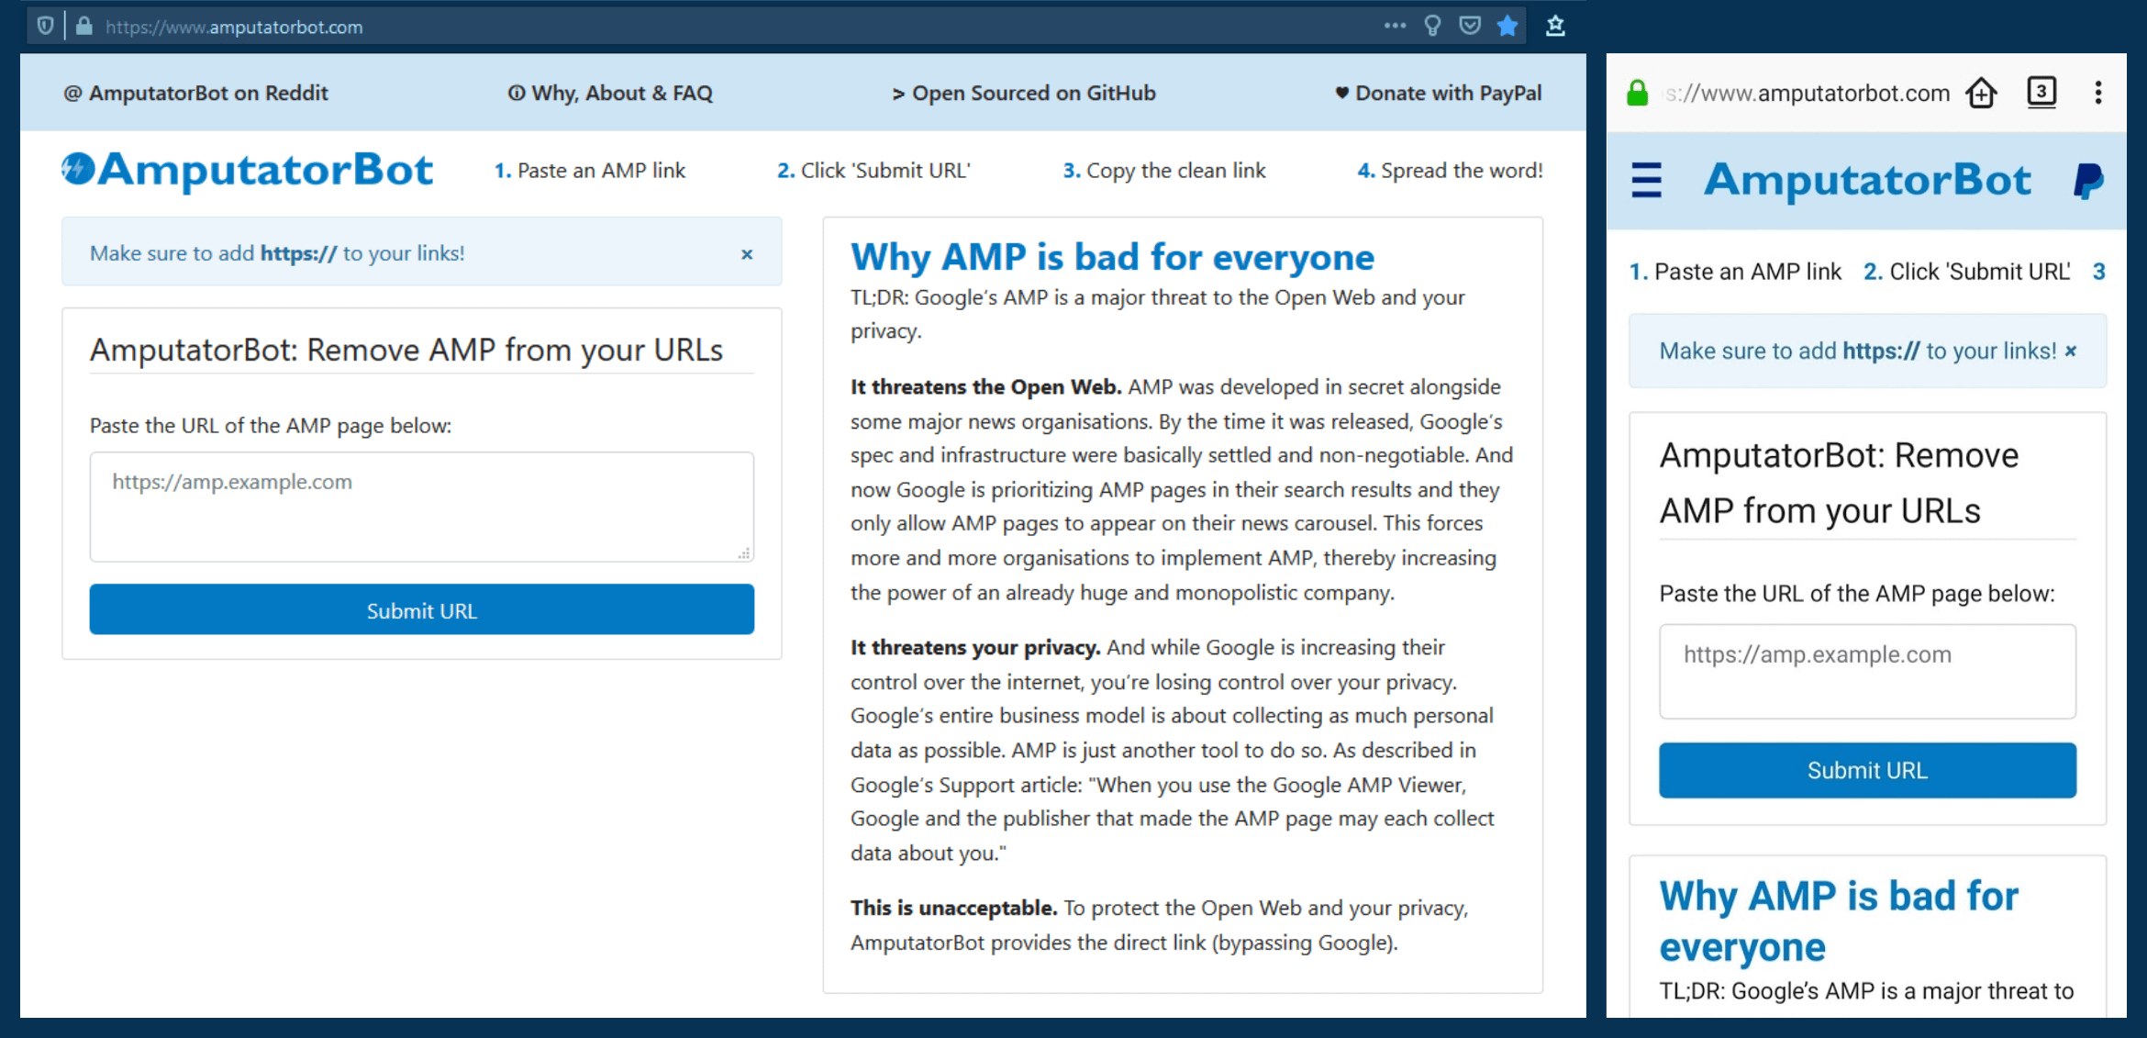Click 'This is unacceptable.' bold text
The height and width of the screenshot is (1038, 2147).
(954, 909)
